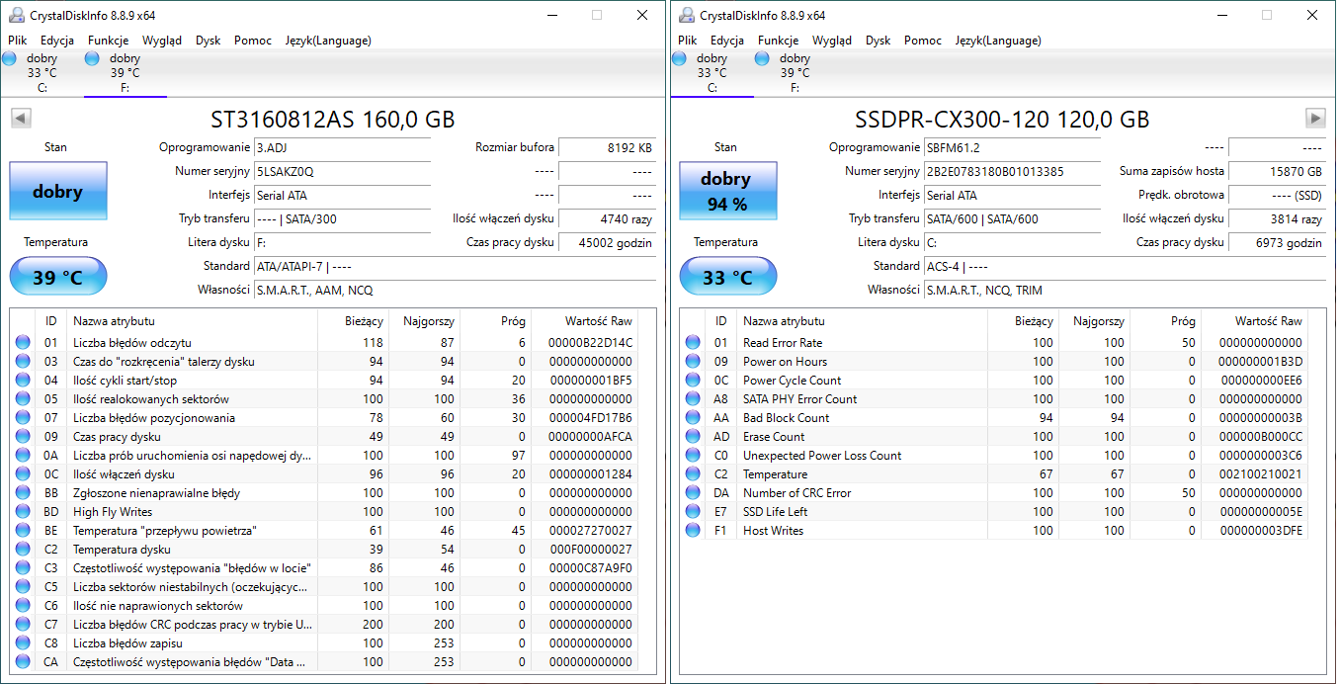Select disk C: status orb in left window

tap(10, 59)
